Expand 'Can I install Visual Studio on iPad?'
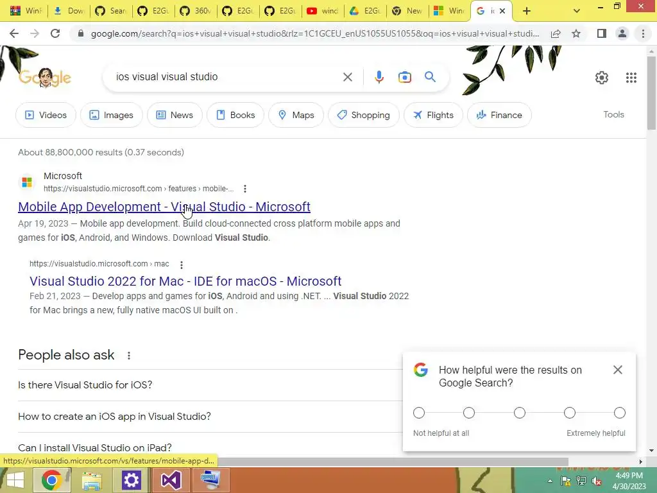Screen dimensions: 657x493 click(210, 447)
